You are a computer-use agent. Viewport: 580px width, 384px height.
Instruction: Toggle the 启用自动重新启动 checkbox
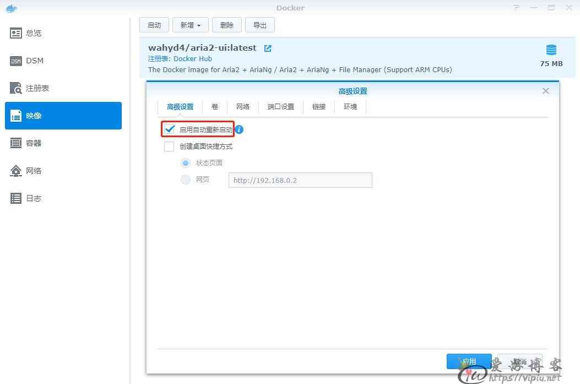click(170, 129)
